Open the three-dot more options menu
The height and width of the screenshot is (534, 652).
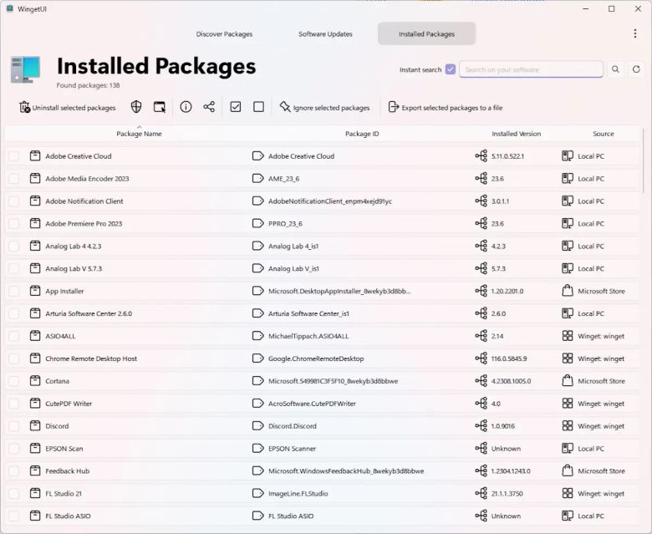coord(634,33)
